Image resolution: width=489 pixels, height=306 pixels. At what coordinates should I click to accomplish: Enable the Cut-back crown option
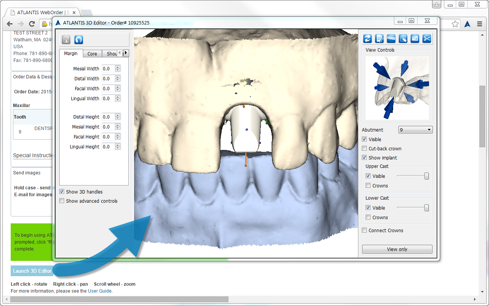point(364,148)
